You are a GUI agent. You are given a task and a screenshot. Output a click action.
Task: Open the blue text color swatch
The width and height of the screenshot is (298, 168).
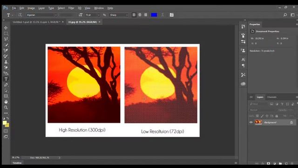[154, 15]
